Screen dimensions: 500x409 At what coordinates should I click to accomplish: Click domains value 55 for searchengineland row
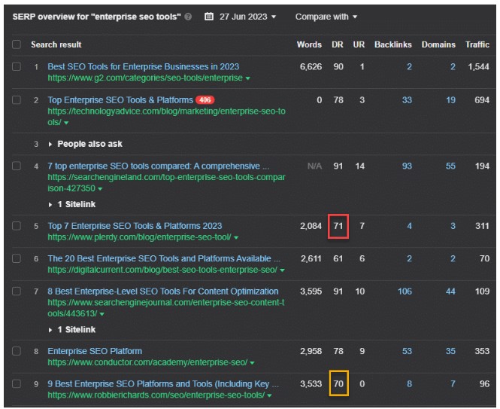pyautogui.click(x=450, y=166)
